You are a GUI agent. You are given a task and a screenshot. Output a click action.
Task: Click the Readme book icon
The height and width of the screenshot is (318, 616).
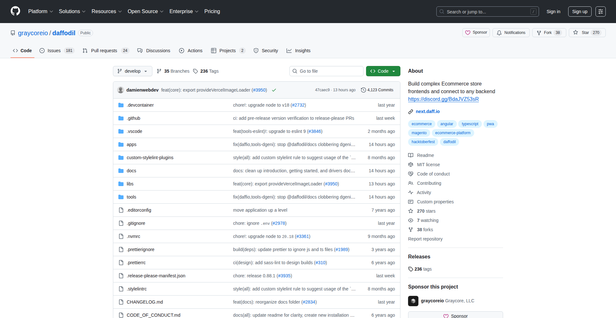(411, 155)
